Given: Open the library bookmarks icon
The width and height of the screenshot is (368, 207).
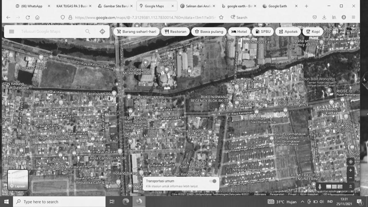Looking at the screenshot, I should click(x=334, y=18).
